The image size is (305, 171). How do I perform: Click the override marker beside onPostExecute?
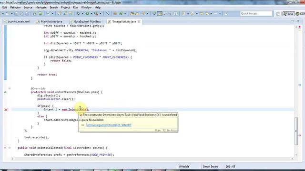[x=5, y=92]
